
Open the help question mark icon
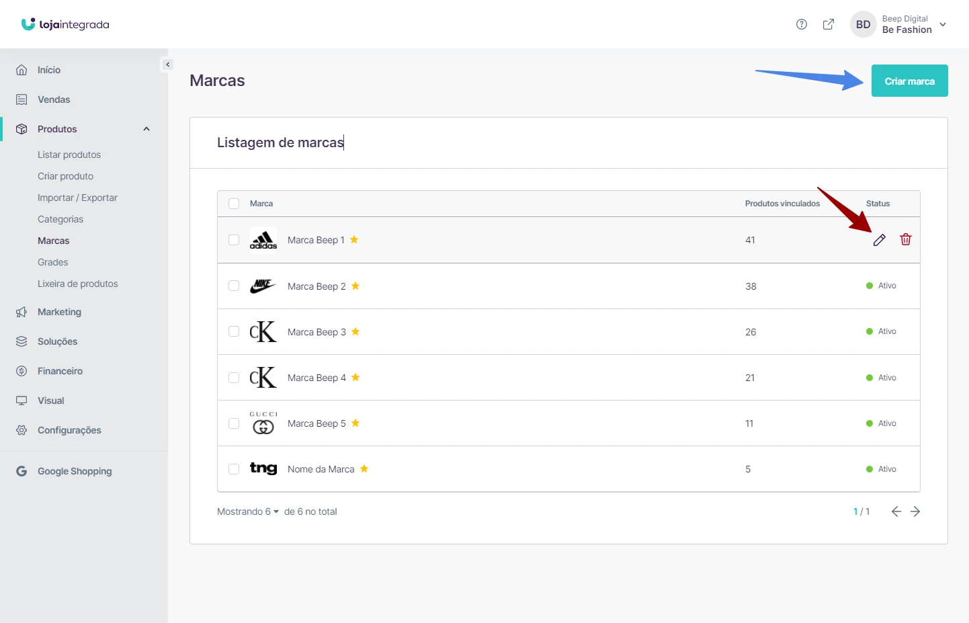pyautogui.click(x=802, y=24)
